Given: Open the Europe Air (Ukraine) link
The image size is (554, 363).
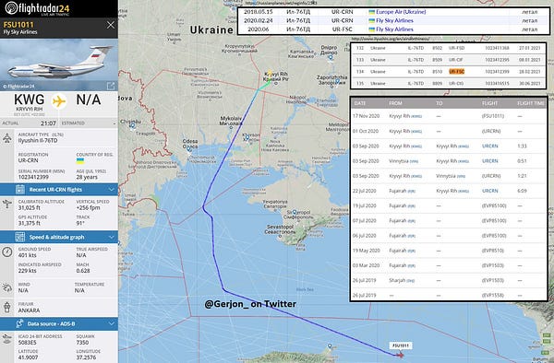Looking at the screenshot, I should pos(401,12).
